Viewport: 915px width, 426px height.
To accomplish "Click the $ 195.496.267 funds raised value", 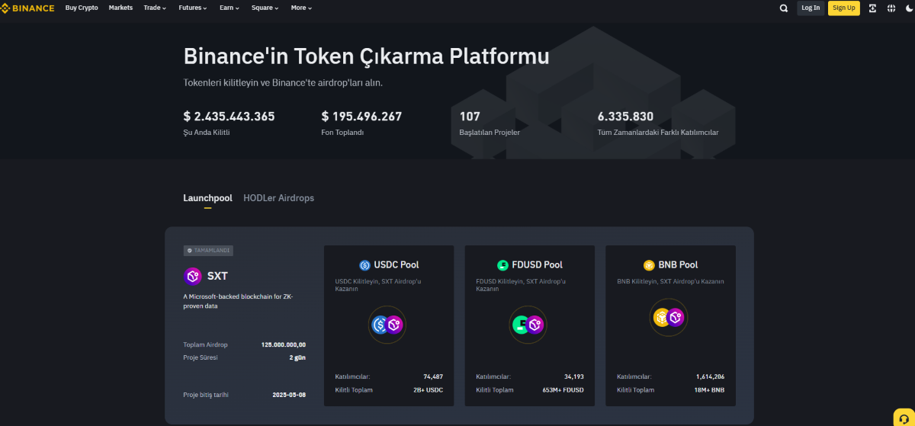I will tap(361, 117).
